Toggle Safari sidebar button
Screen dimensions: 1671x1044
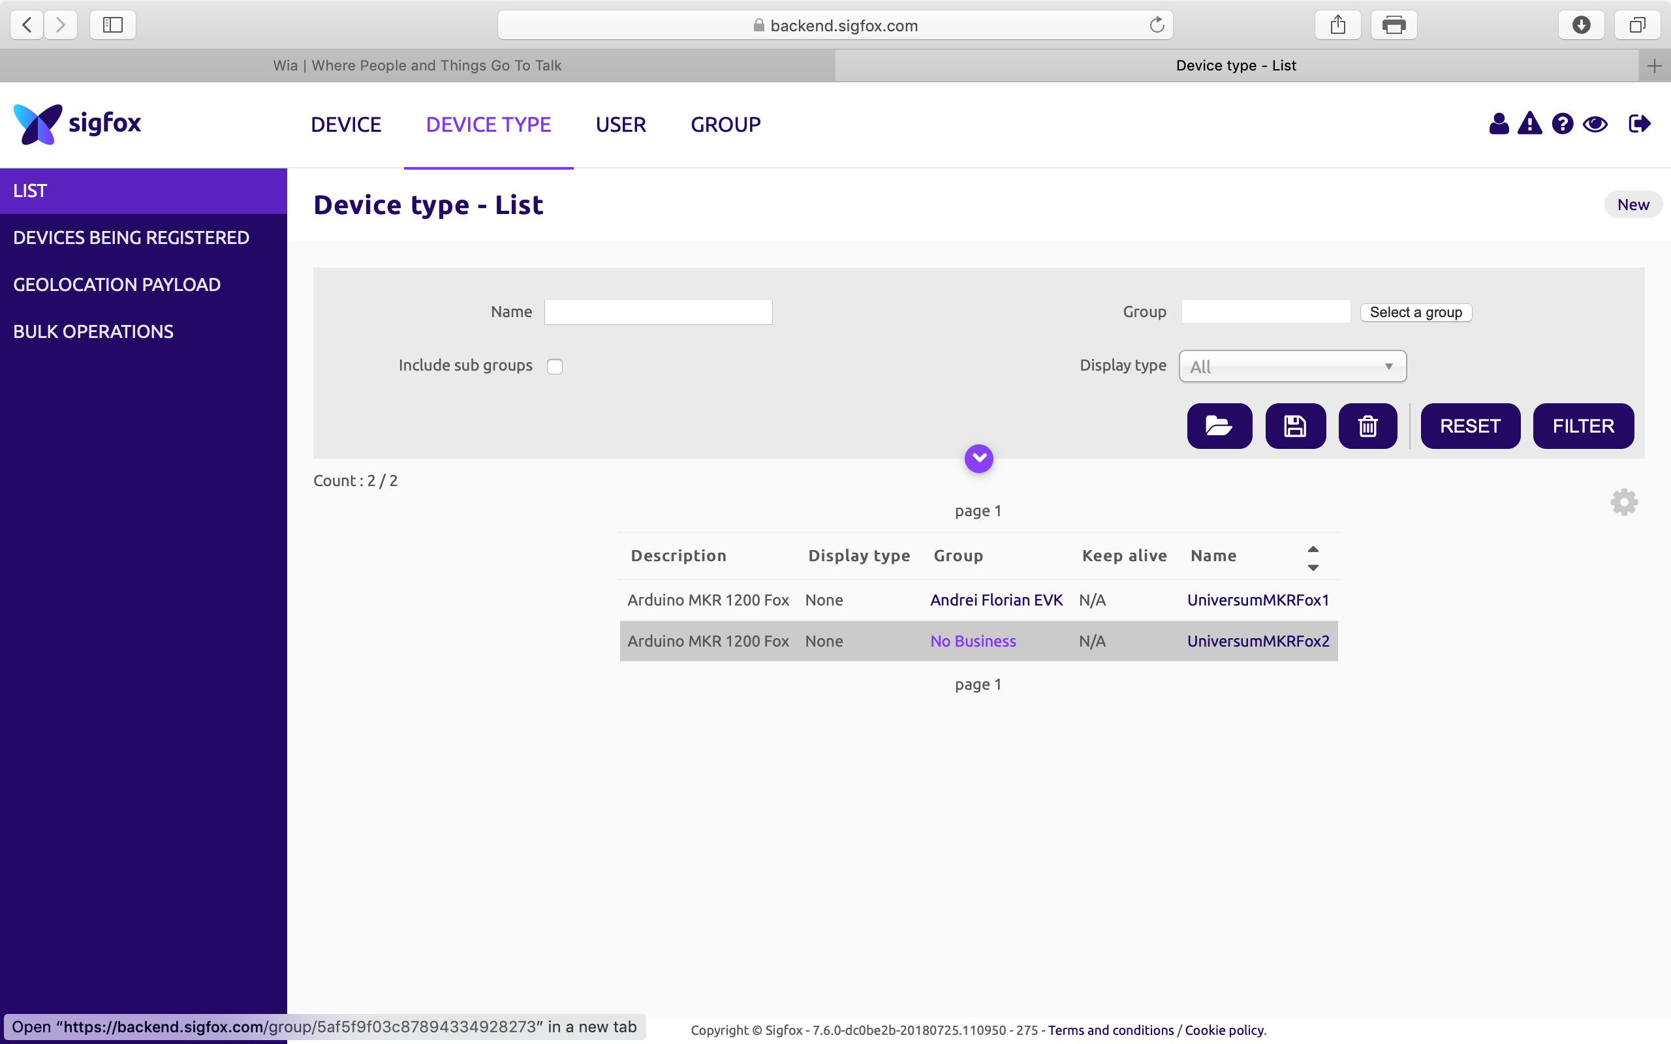pos(112,25)
